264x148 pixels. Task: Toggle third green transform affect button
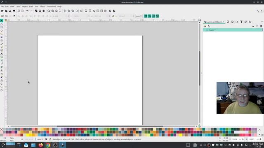[153, 16]
